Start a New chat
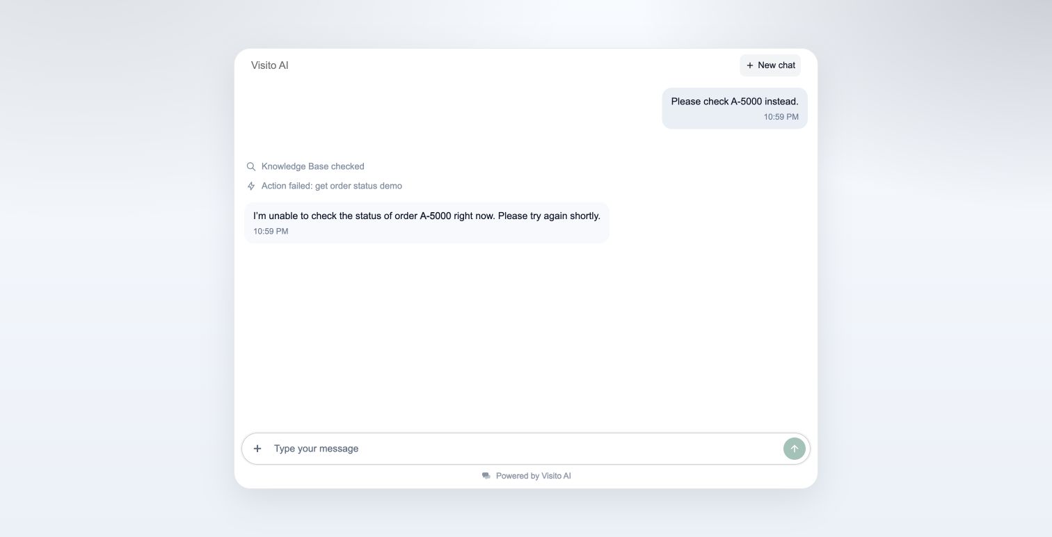 (x=770, y=65)
